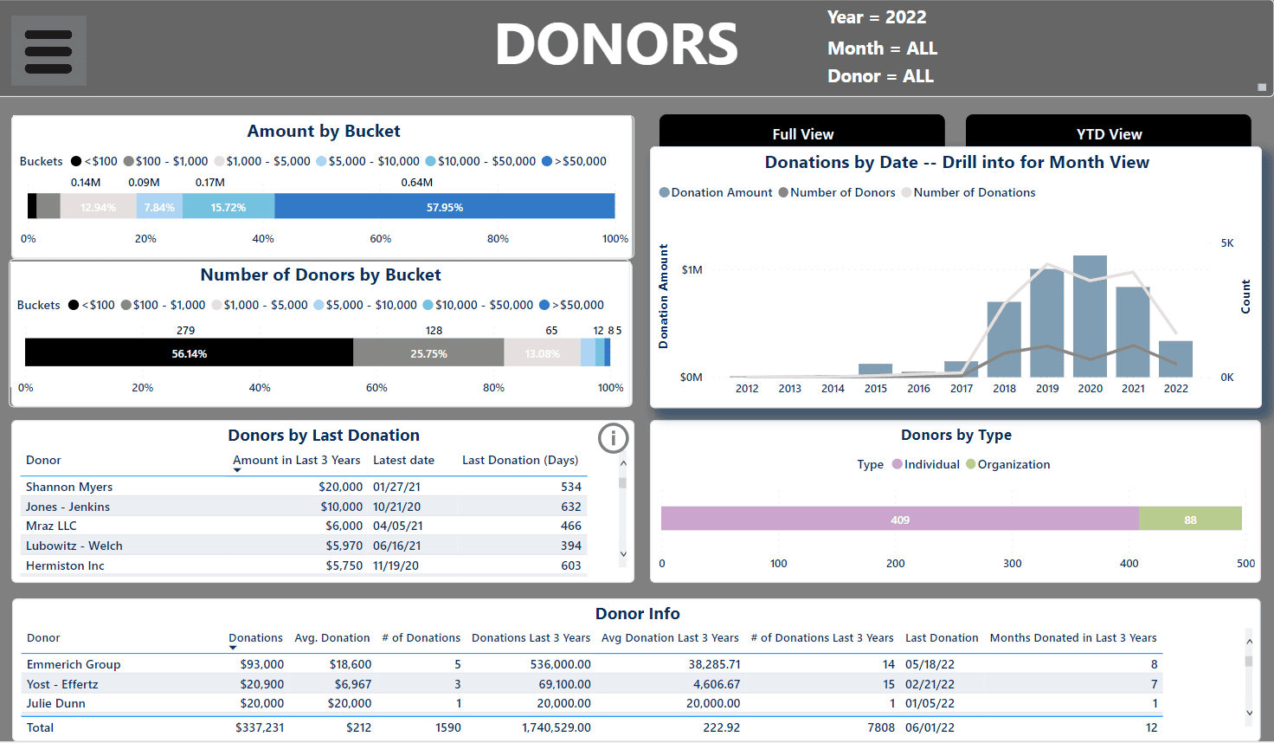1274x743 pixels.
Task: Sort Donor Info by # of Donations column
Action: 421,637
